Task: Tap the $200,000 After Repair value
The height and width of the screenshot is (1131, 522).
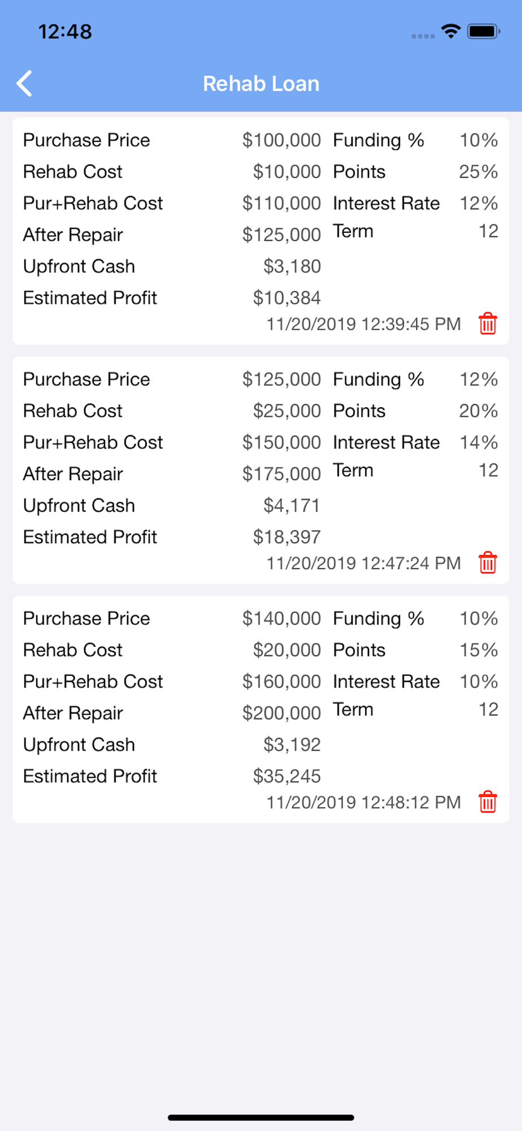Action: (x=281, y=713)
